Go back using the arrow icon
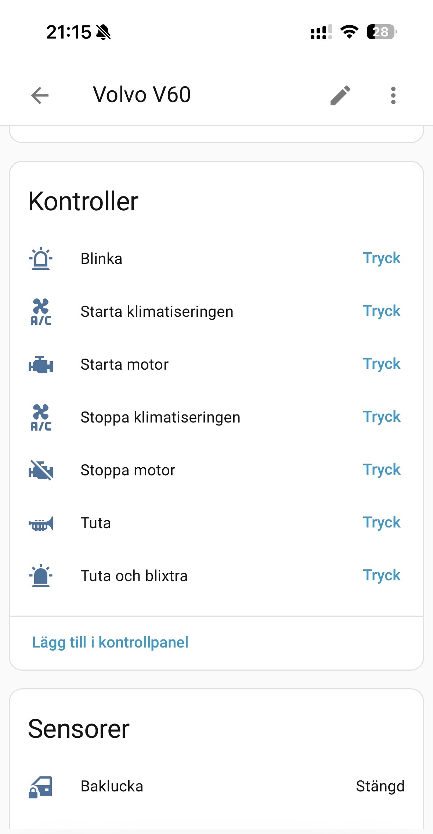Image resolution: width=433 pixels, height=834 pixels. point(40,95)
